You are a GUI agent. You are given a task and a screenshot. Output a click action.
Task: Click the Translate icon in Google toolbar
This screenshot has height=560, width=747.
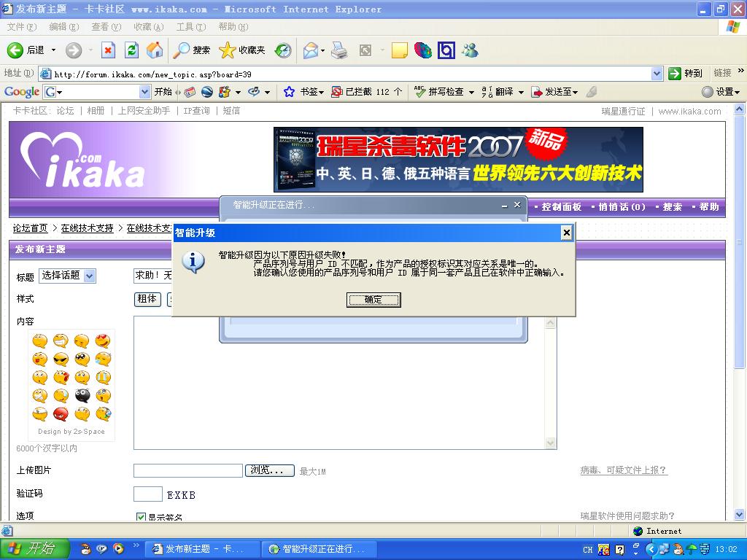[487, 91]
